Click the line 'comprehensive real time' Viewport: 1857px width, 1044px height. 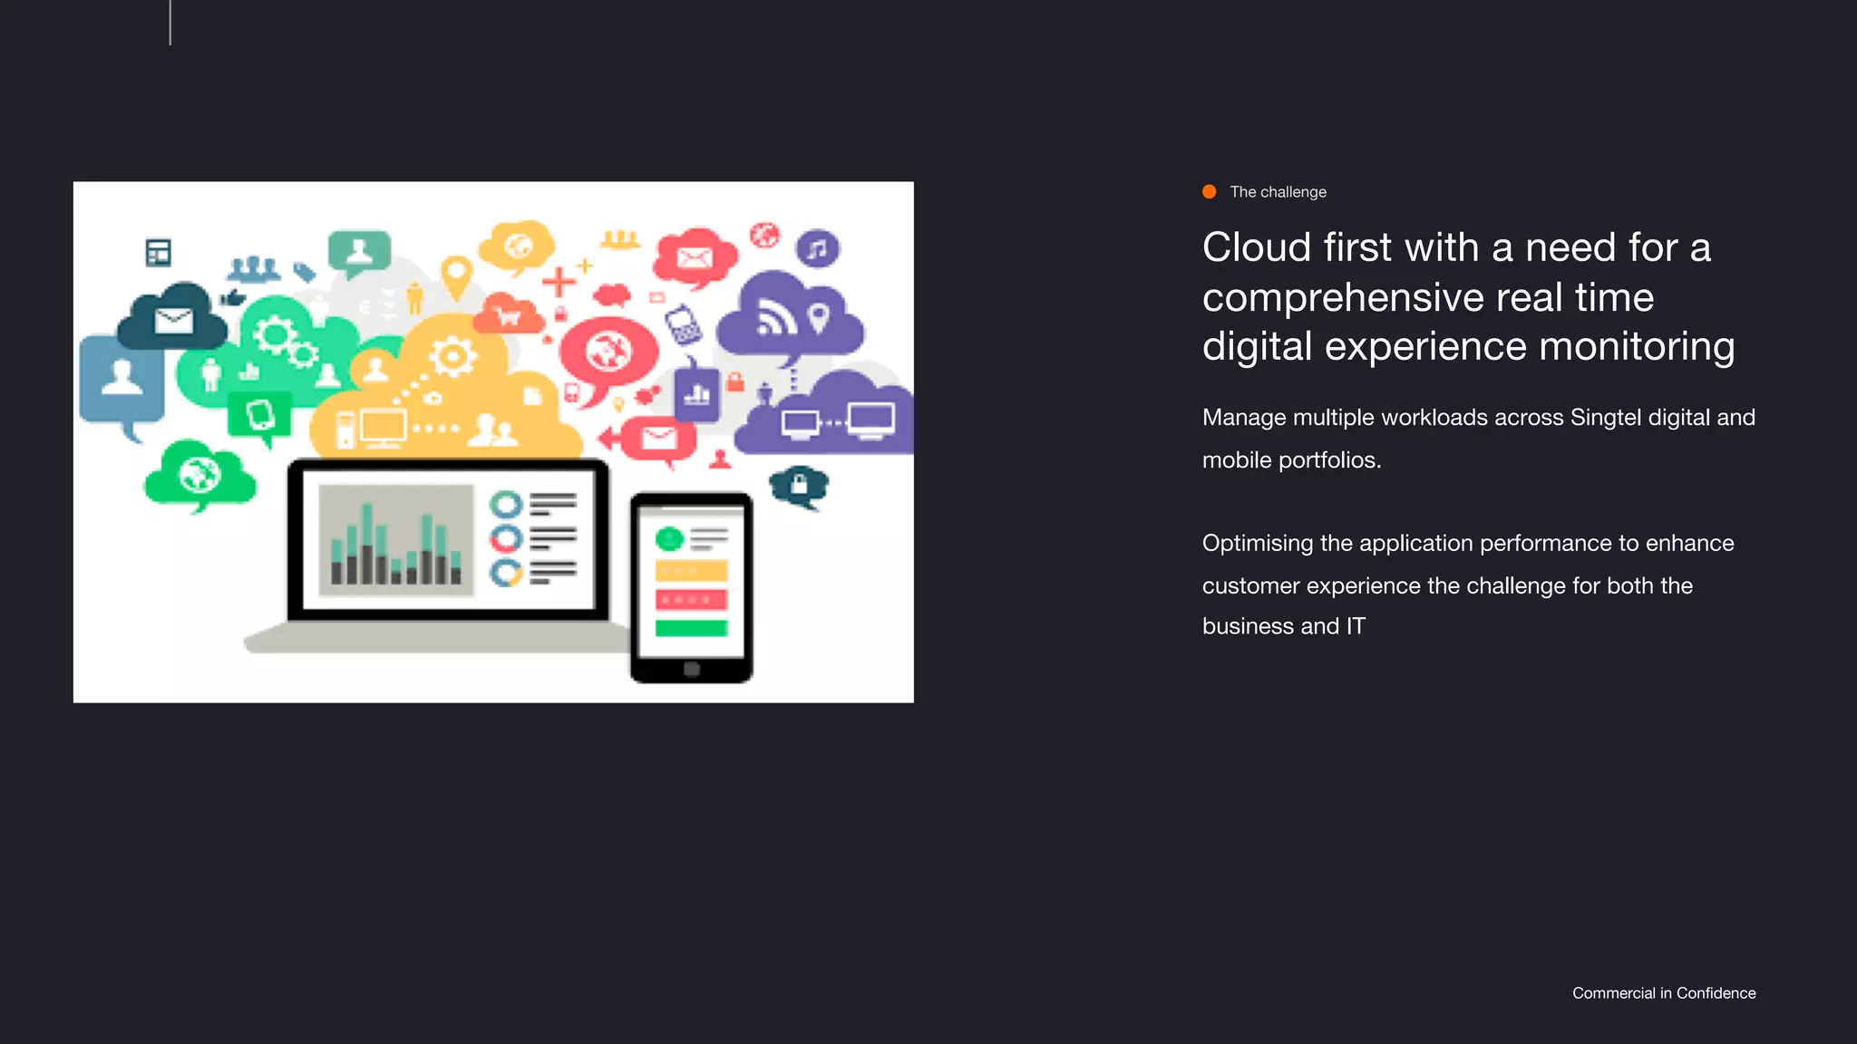click(1428, 297)
